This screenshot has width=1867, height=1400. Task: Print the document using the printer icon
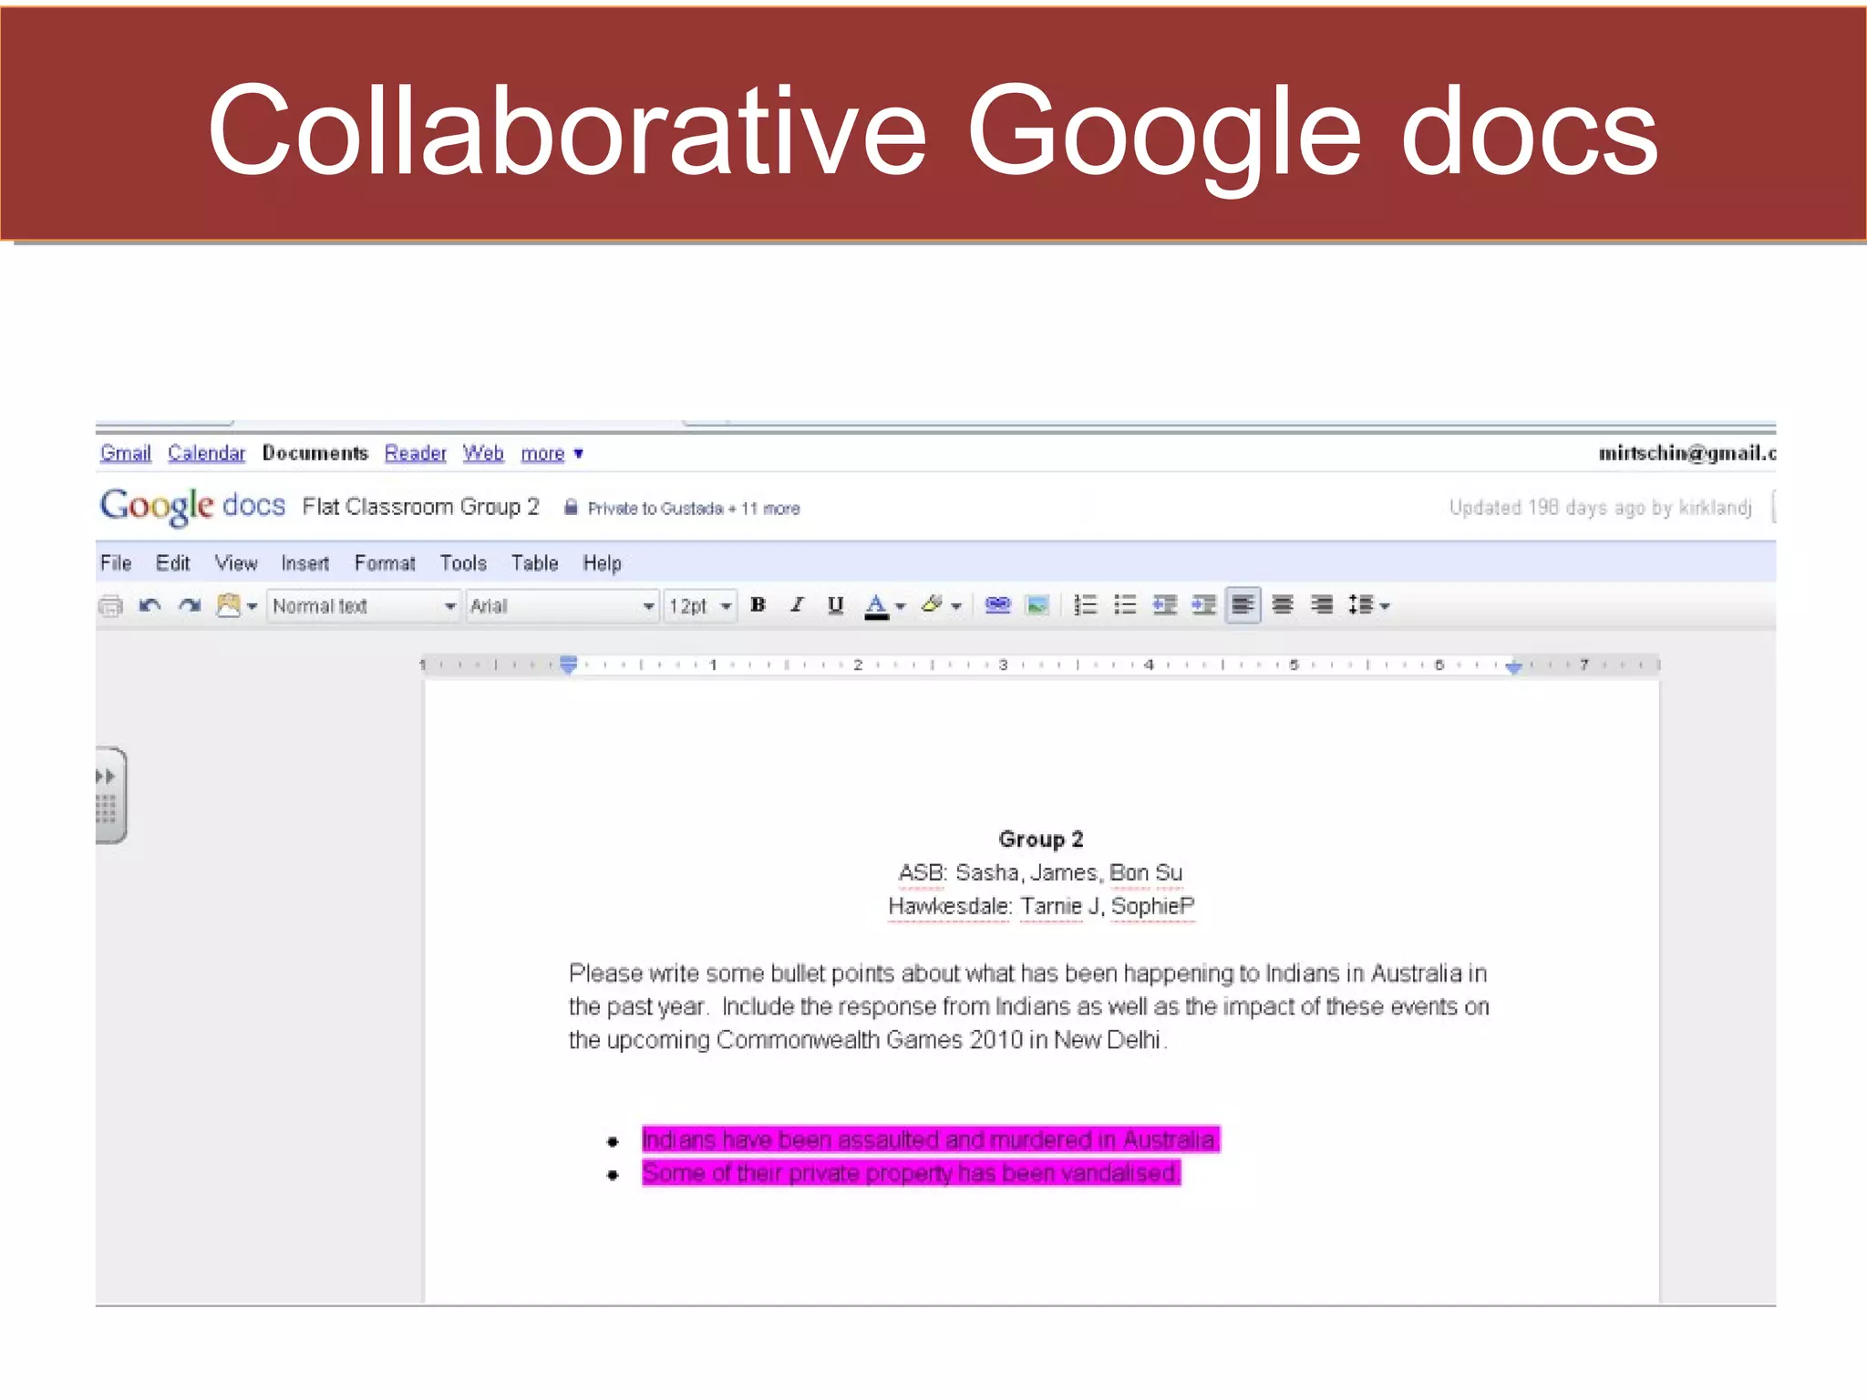point(110,605)
